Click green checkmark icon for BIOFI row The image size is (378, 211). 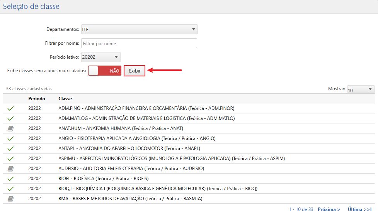pos(10,179)
